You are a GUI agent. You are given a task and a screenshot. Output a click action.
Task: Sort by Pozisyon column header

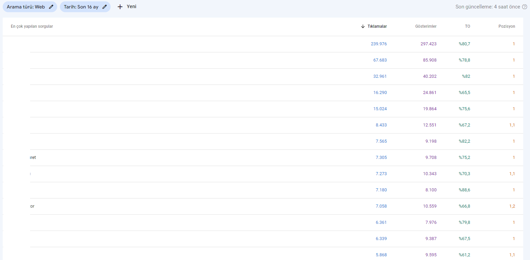507,26
